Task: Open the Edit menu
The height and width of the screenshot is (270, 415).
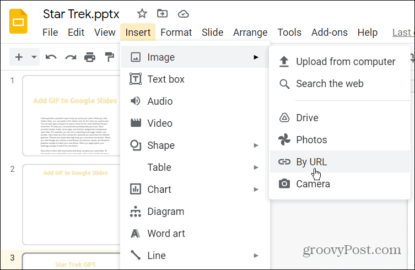Action: [76, 33]
